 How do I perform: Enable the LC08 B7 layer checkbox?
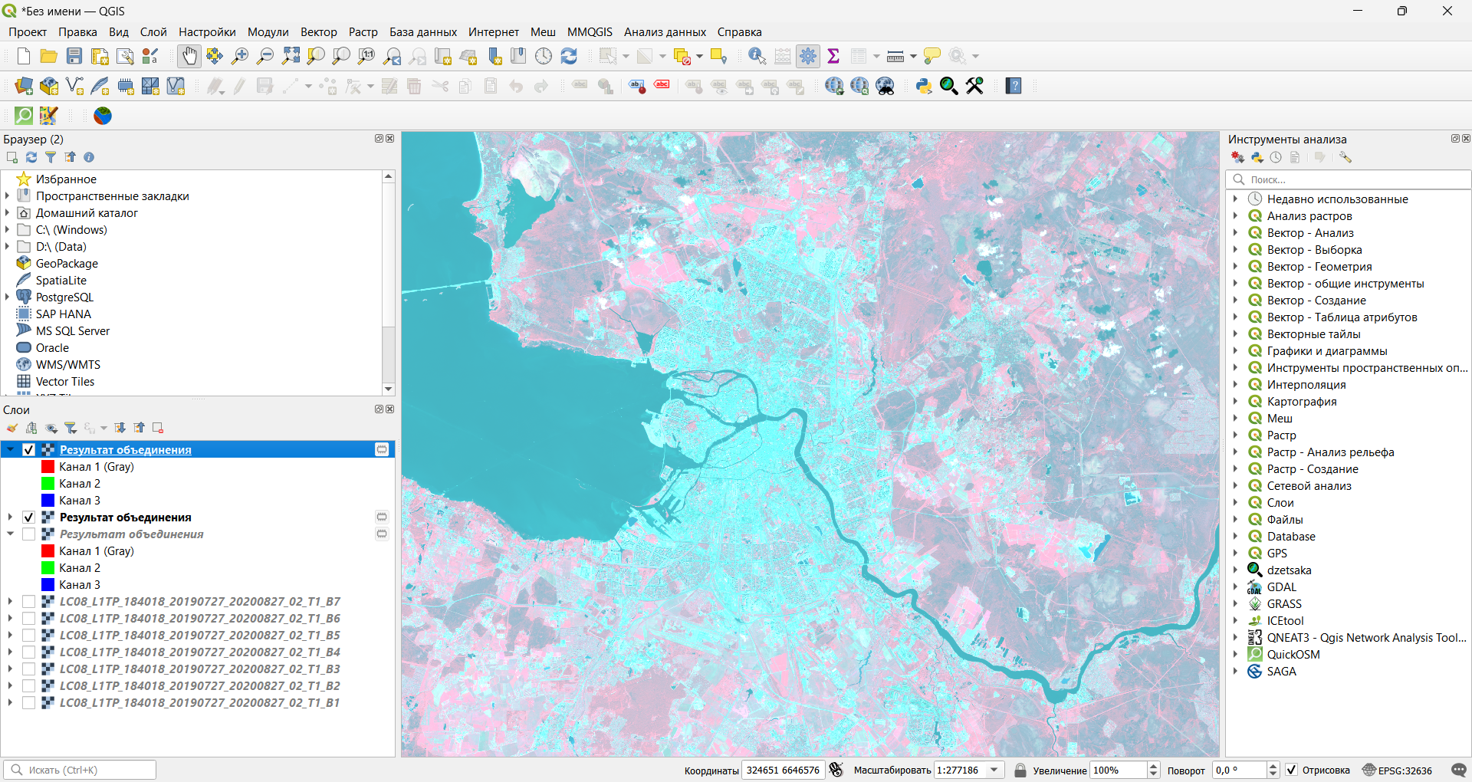[29, 602]
